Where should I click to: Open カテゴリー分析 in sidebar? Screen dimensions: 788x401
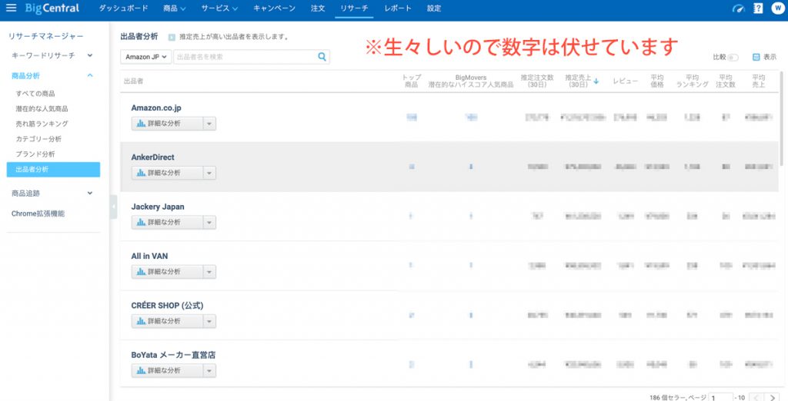click(x=38, y=139)
